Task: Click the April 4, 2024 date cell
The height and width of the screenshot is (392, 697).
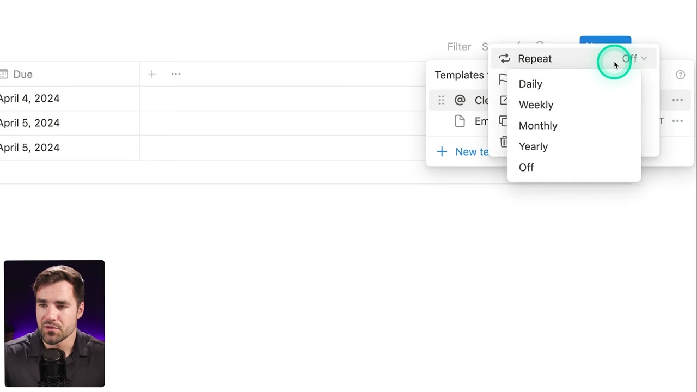Action: [30, 99]
